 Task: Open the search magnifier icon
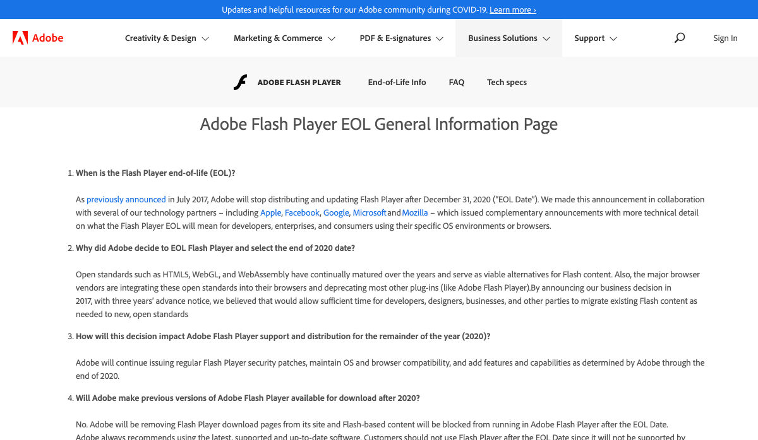point(680,38)
